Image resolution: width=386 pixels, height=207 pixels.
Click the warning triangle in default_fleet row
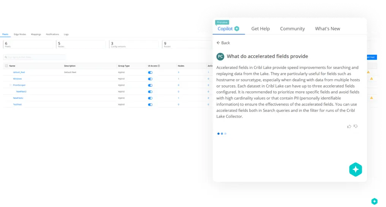[x=368, y=72]
